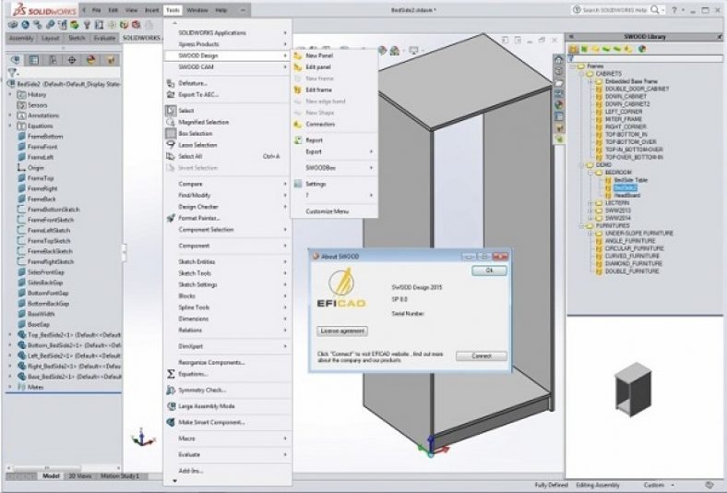Click the SOLIDWORKS Resources home icon in task pane
Viewport: 727px width, 493px height.
(x=559, y=60)
